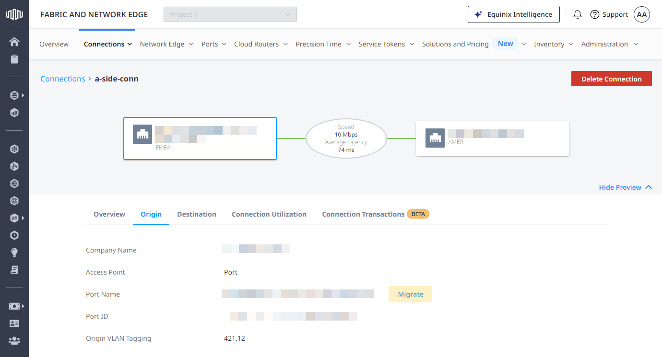Expand the Service Tokens menu dropdown
This screenshot has width=662, height=357.
pyautogui.click(x=412, y=44)
